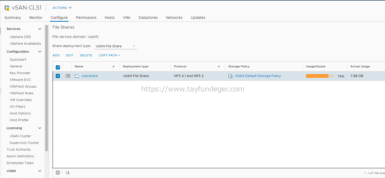The height and width of the screenshot is (178, 385).
Task: Click the vSAN-CLS1 cluster warning icon
Action: (7, 8)
